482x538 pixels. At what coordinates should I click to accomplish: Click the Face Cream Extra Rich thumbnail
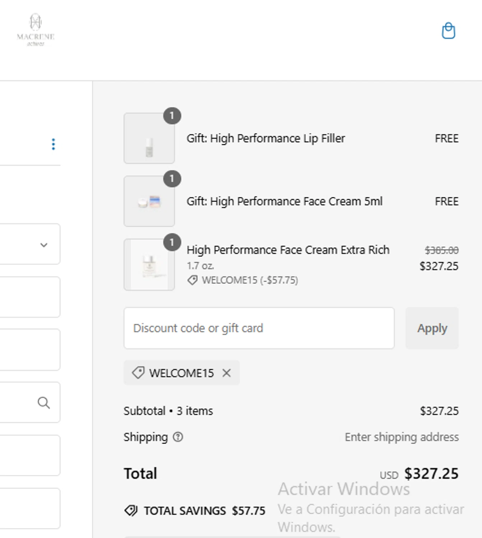149,264
